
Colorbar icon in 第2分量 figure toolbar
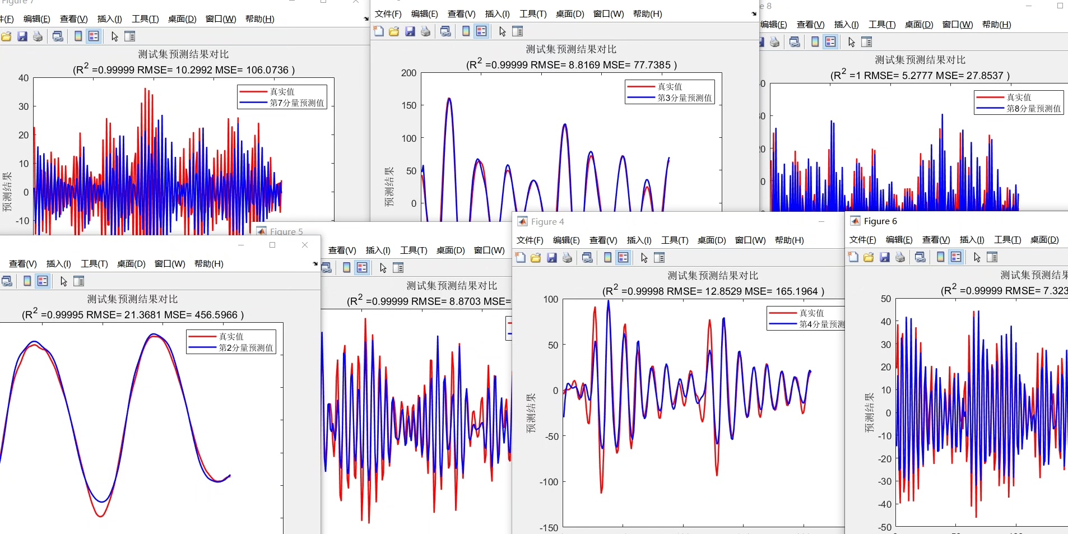pos(27,281)
